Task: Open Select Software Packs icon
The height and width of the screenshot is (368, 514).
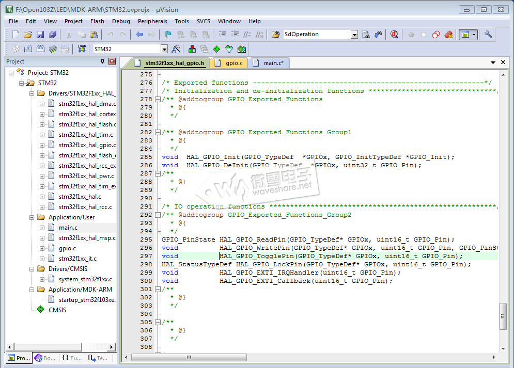Action: tap(229, 49)
